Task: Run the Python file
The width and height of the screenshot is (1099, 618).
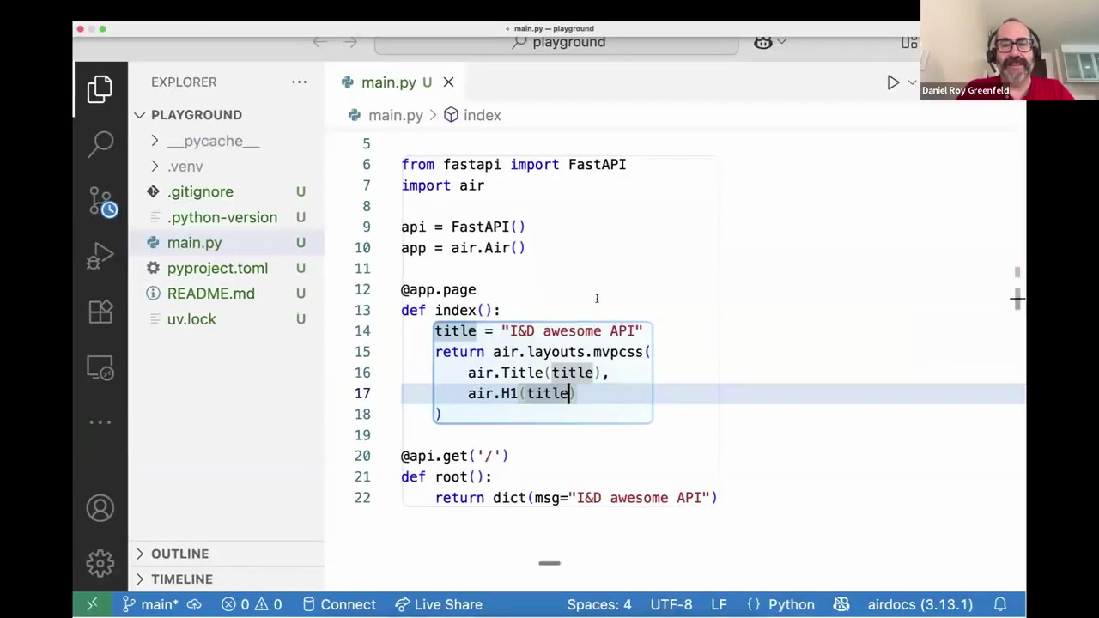Action: 893,82
